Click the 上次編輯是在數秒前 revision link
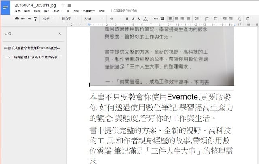Image resolution: width=259 pixels, height=164 pixels. click(123, 11)
